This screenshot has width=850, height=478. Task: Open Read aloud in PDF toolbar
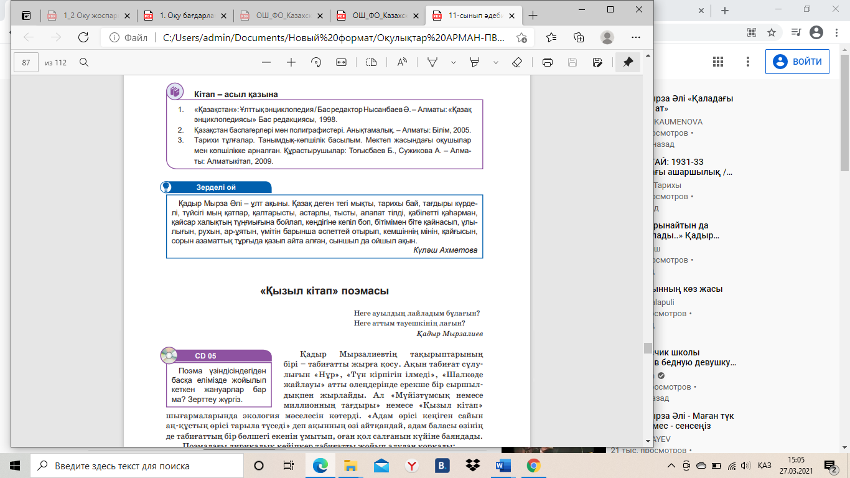point(403,62)
